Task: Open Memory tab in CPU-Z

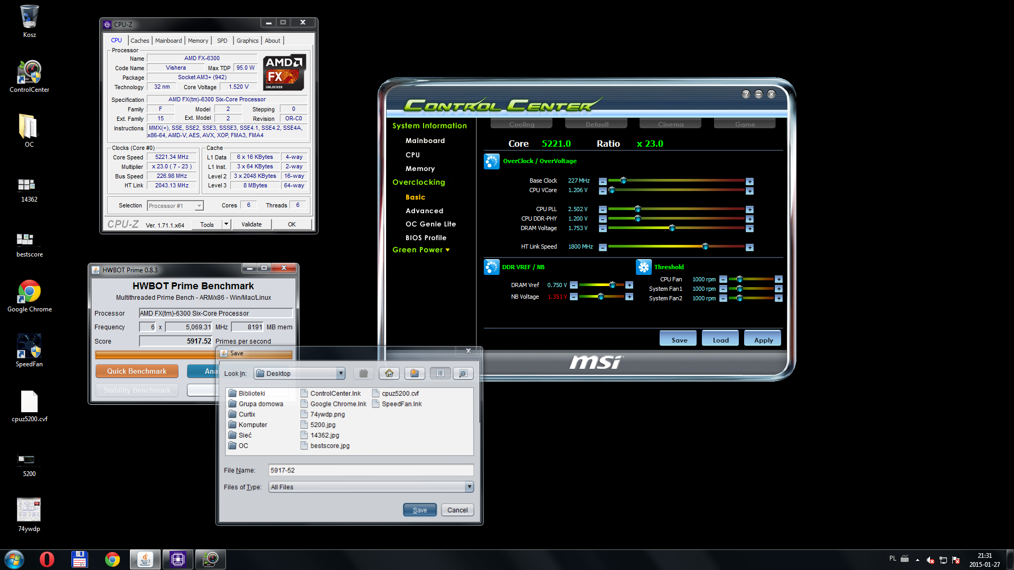Action: (198, 41)
